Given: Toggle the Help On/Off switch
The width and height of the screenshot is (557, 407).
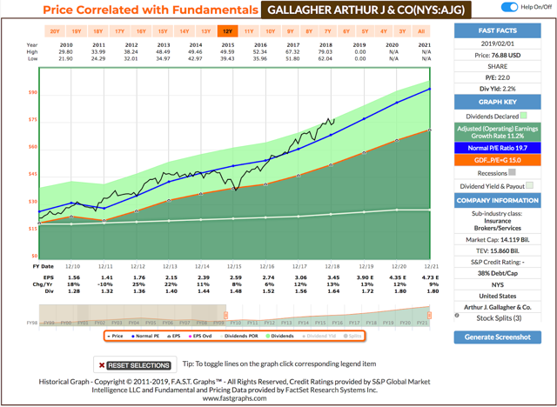Looking at the screenshot, I should coord(509,7).
